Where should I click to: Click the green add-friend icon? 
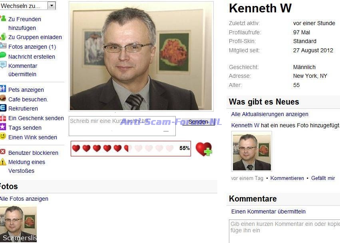pos(3,19)
